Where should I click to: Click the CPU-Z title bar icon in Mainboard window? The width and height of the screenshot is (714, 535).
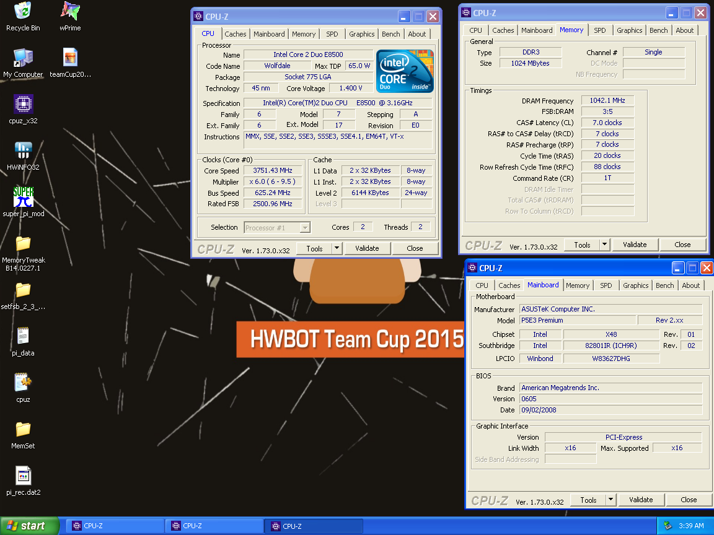coord(472,267)
